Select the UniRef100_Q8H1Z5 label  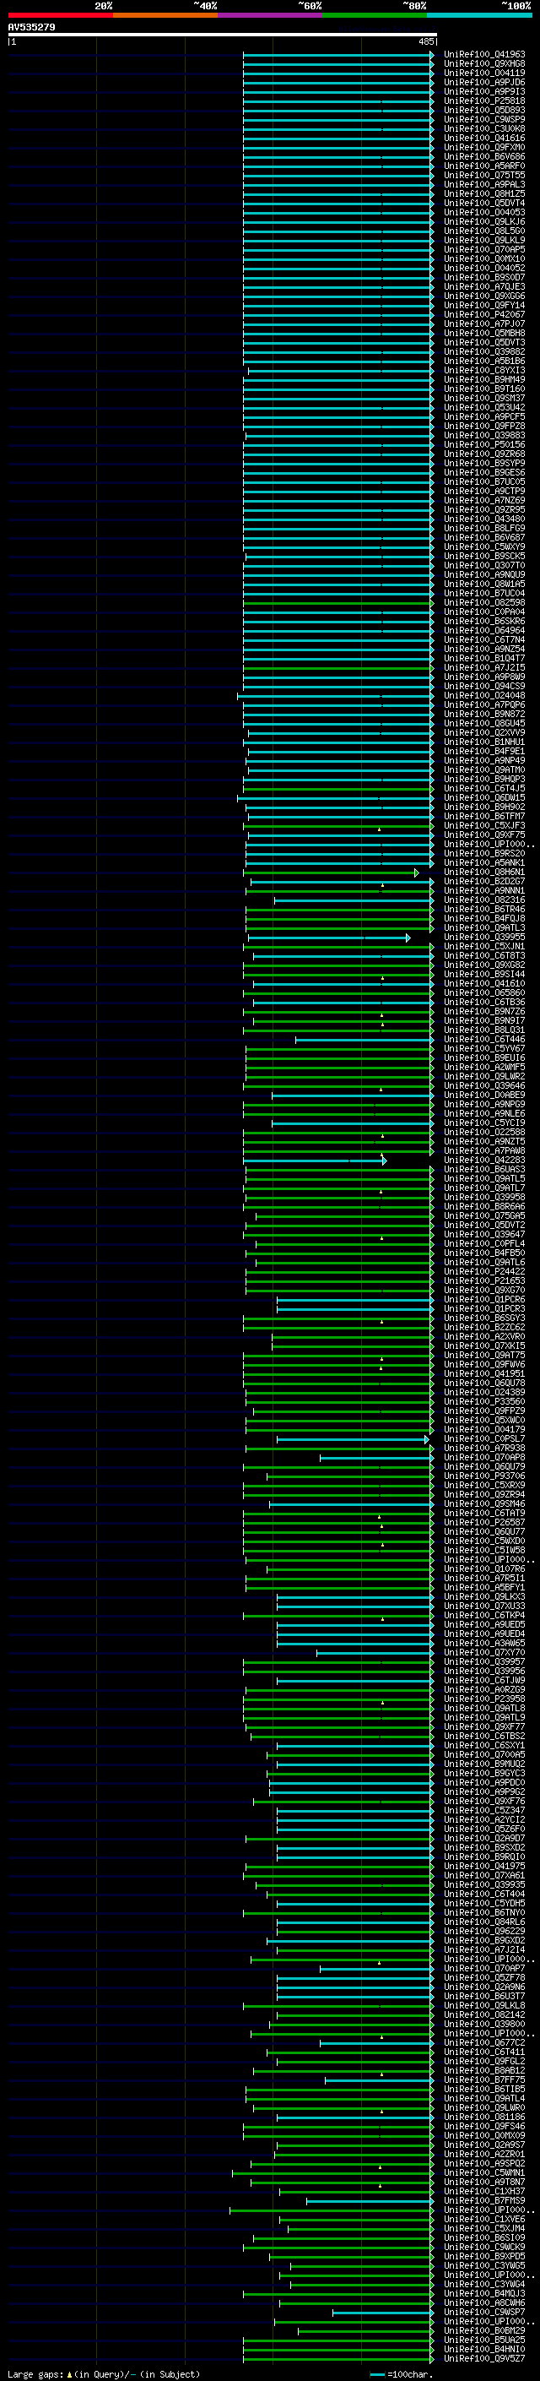tap(483, 194)
